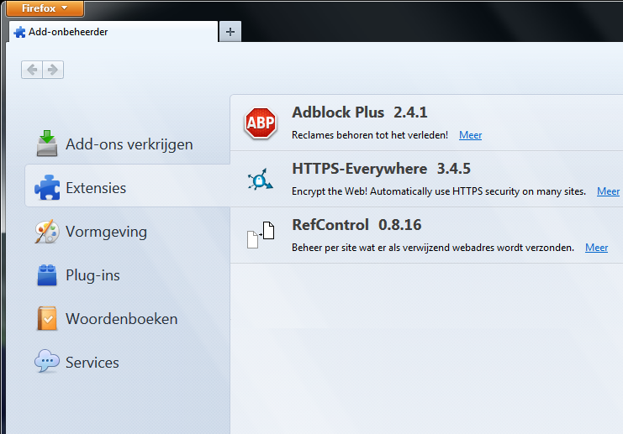The width and height of the screenshot is (623, 434).
Task: Open a new tab with plus button
Action: (230, 32)
